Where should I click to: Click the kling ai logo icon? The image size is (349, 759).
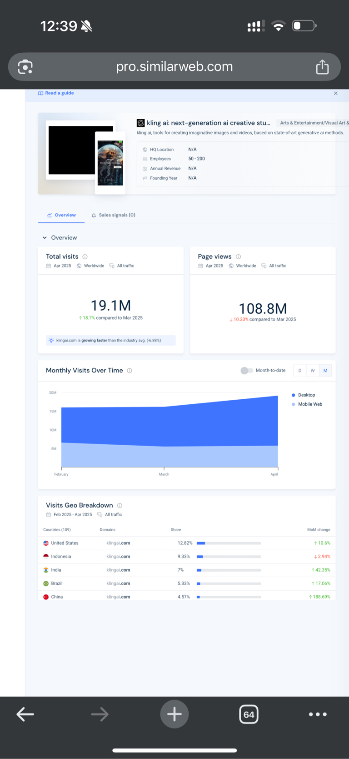[141, 123]
